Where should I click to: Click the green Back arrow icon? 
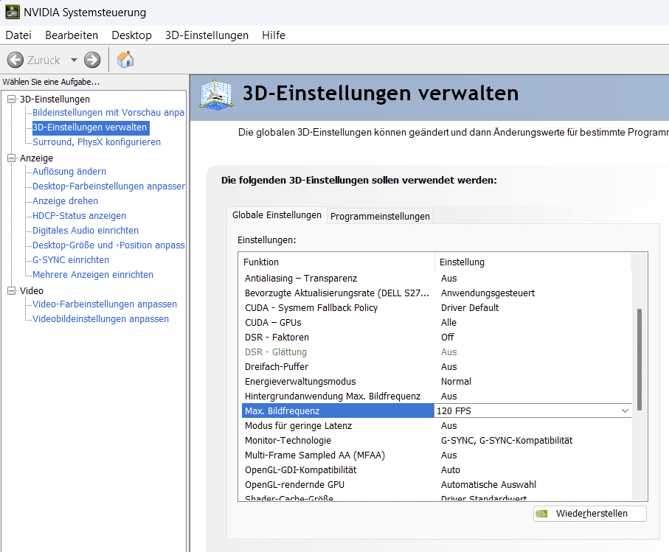(x=15, y=60)
